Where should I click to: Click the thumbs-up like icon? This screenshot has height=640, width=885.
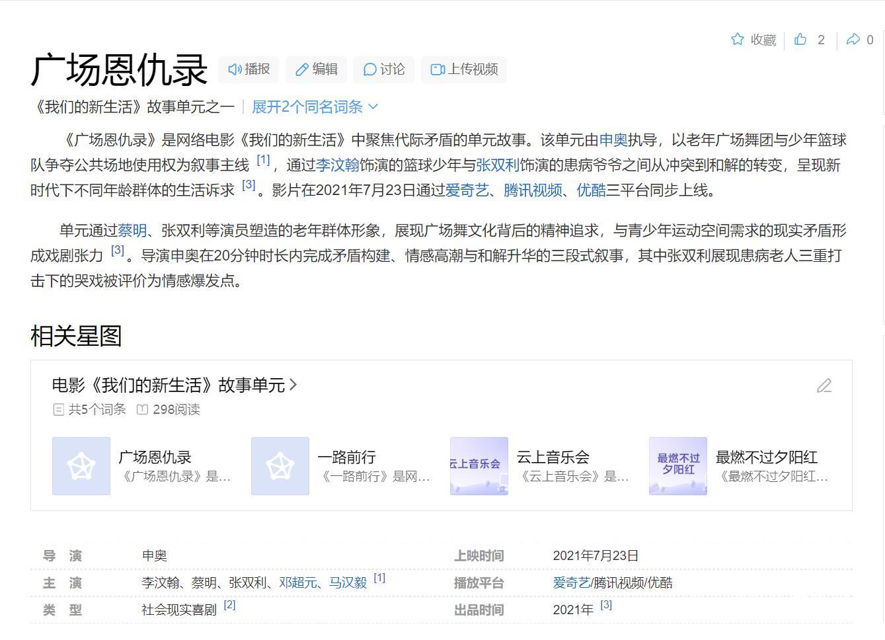pos(800,40)
